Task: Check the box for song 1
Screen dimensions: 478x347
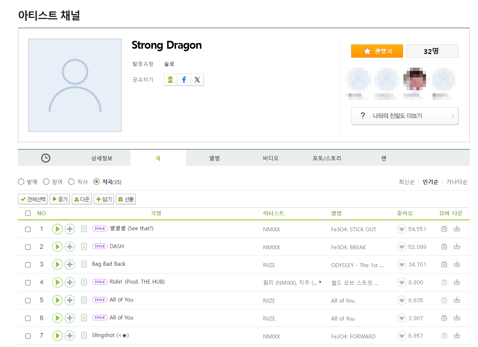Action: point(28,229)
